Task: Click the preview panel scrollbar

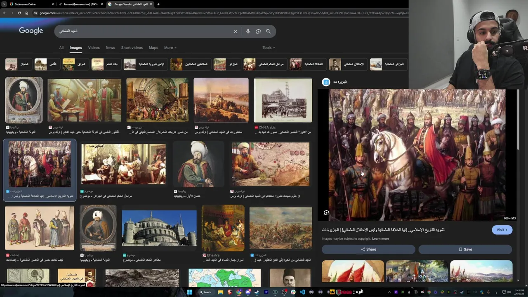Action: point(519,120)
